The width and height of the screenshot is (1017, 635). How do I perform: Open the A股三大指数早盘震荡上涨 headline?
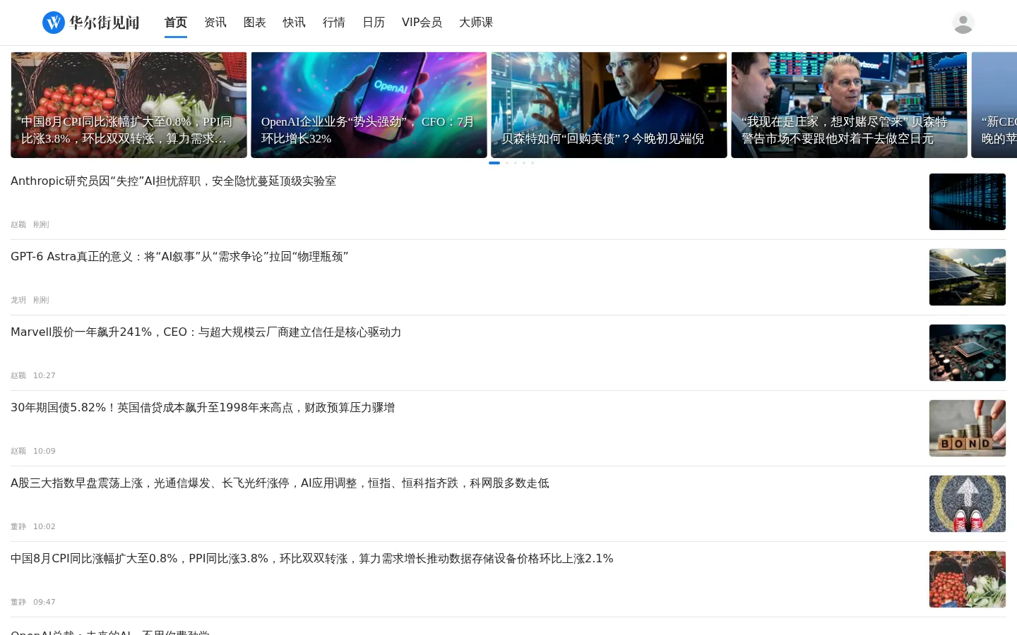click(x=280, y=483)
